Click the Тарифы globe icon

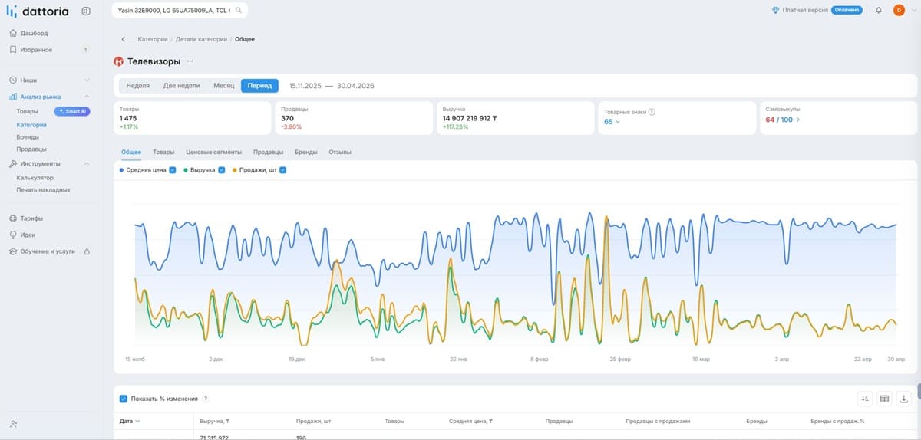tap(13, 218)
